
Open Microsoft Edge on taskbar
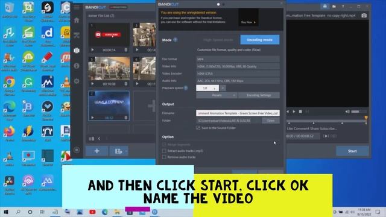(x=104, y=212)
